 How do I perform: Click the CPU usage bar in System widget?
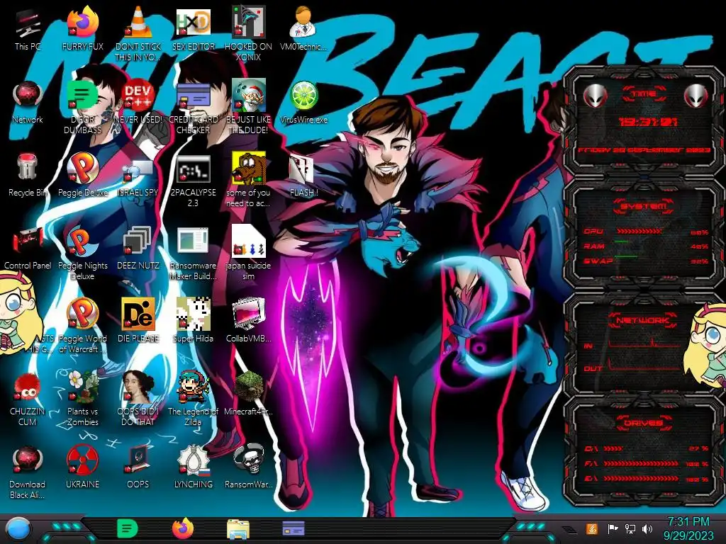(639, 232)
